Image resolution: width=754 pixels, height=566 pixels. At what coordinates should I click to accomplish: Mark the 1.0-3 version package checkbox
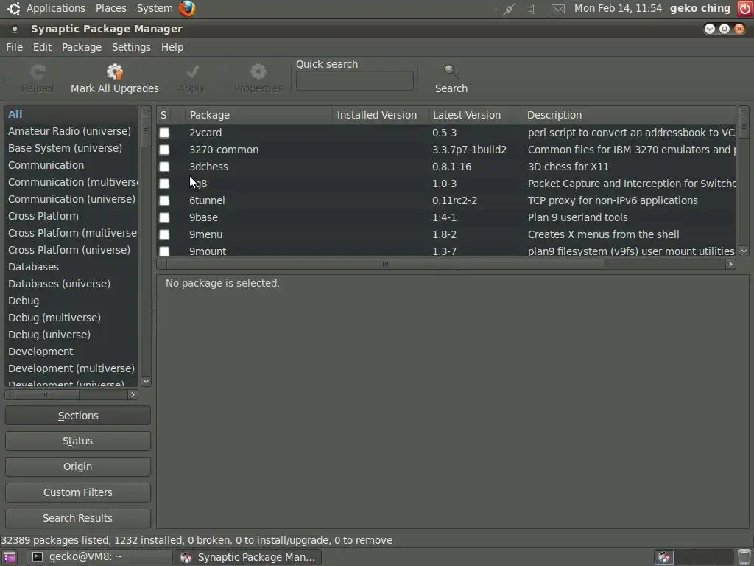164,184
